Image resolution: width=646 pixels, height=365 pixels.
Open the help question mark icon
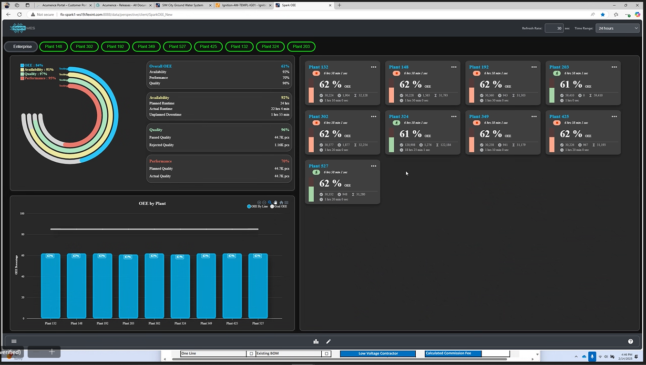(x=630, y=342)
